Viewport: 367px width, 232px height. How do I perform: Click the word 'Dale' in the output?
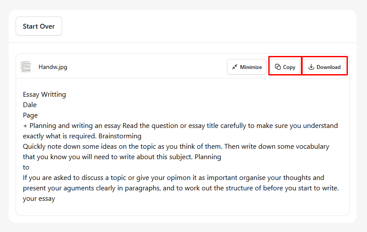[x=30, y=105]
